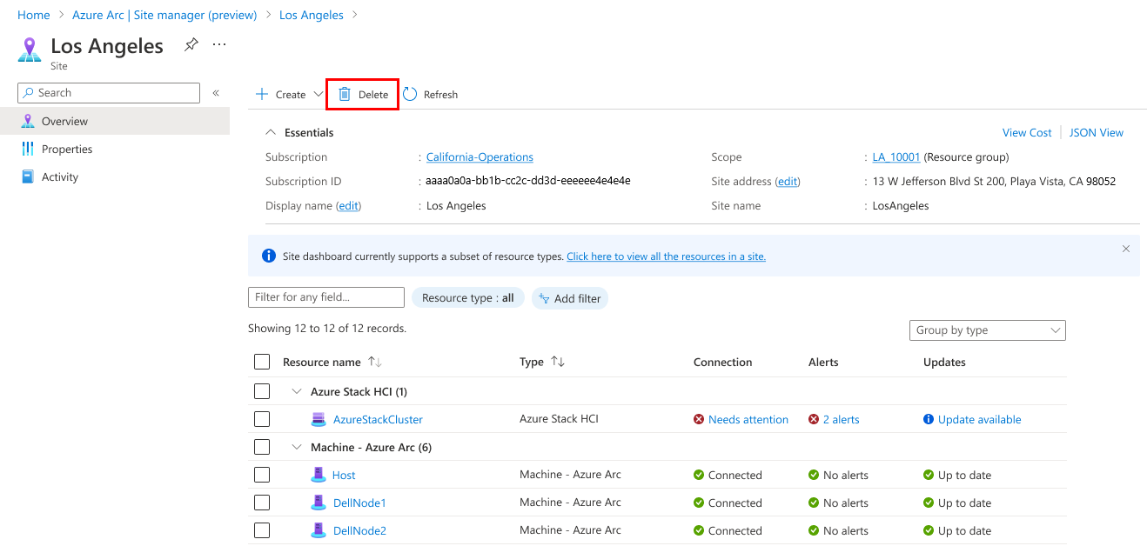
Task: Click the machine icon beside DellNode1
Action: (x=319, y=503)
